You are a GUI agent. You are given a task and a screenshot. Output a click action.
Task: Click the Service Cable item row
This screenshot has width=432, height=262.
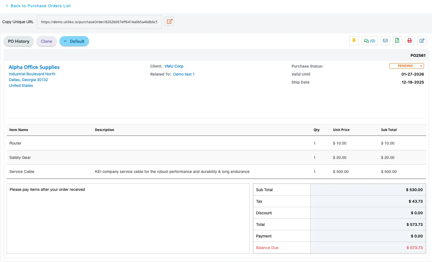pos(22,172)
